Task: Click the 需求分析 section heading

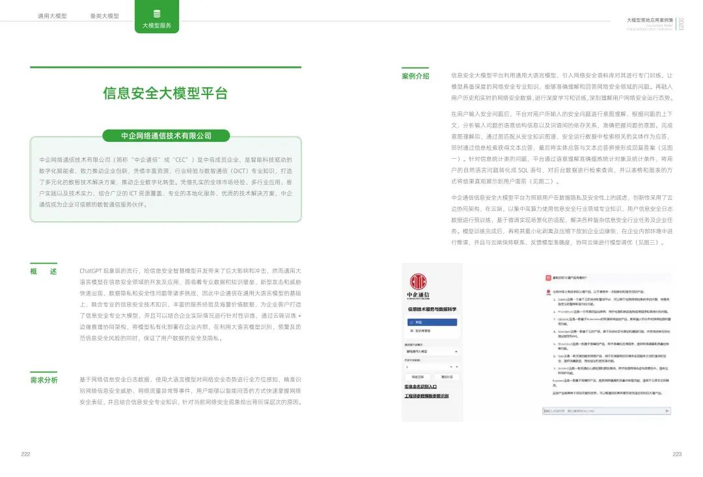Action: [44, 380]
